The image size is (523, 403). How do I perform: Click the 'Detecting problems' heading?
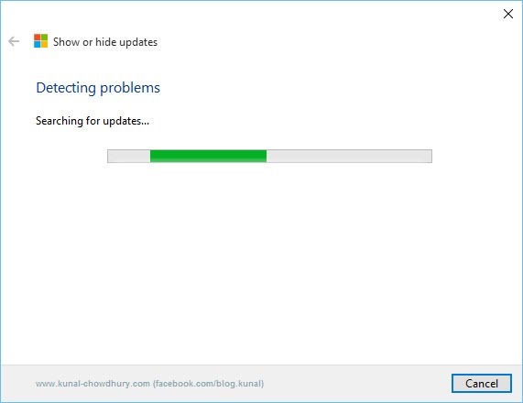(98, 88)
